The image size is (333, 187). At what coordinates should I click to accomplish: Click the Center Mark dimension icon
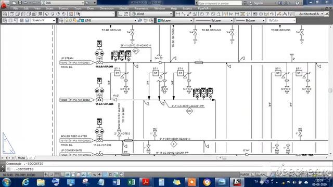point(261,14)
